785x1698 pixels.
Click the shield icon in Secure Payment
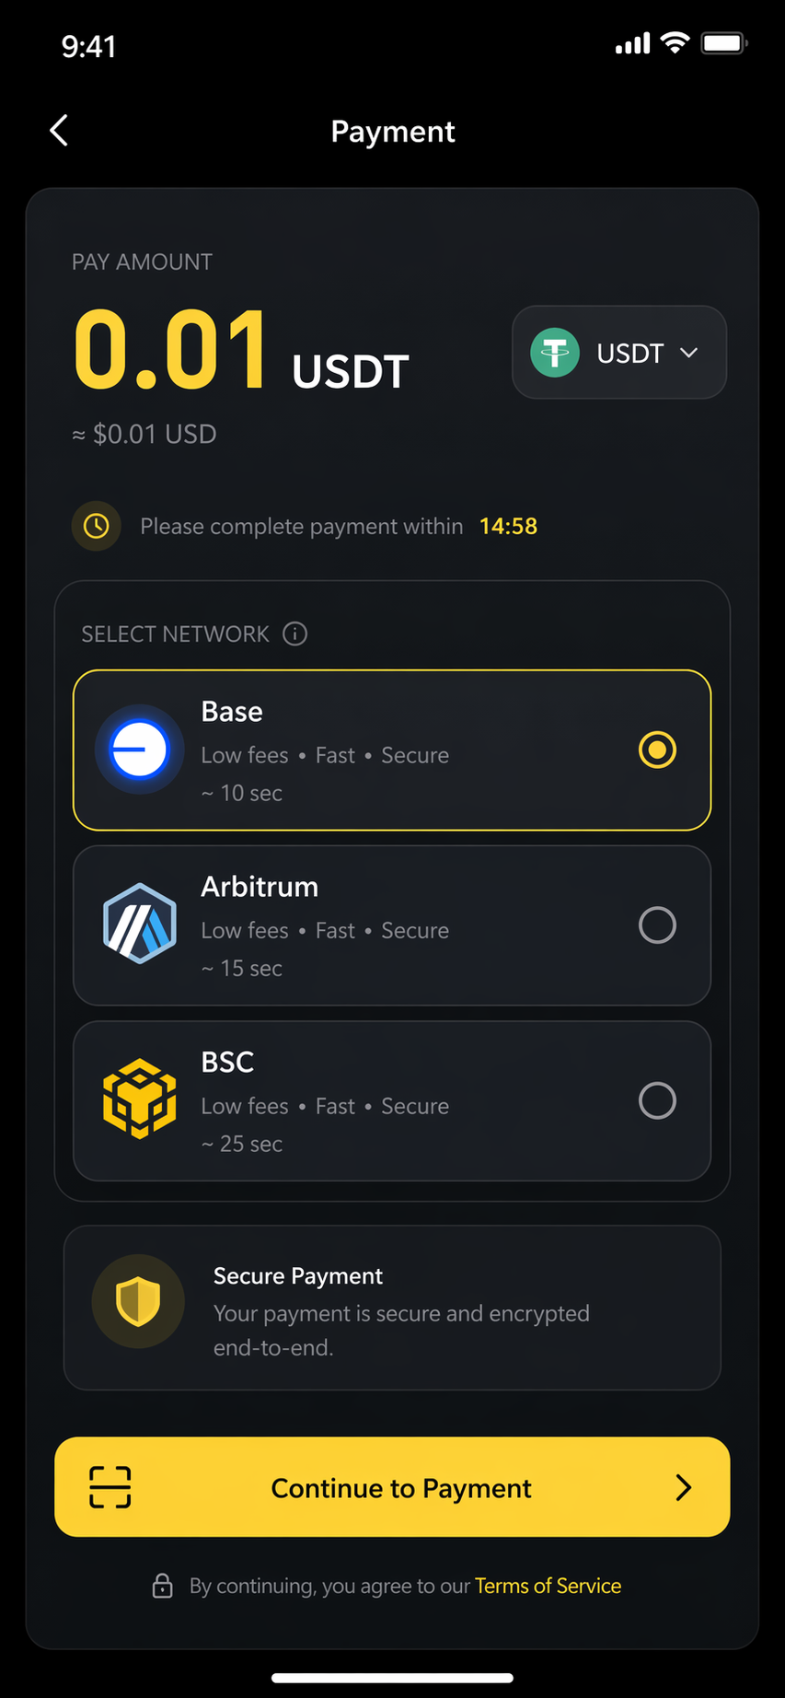[137, 1301]
